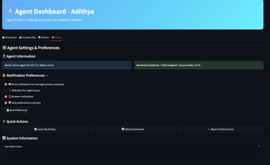Click the envelope icon in Email notifications row
Screen dimensions: 270x165
click(10, 84)
